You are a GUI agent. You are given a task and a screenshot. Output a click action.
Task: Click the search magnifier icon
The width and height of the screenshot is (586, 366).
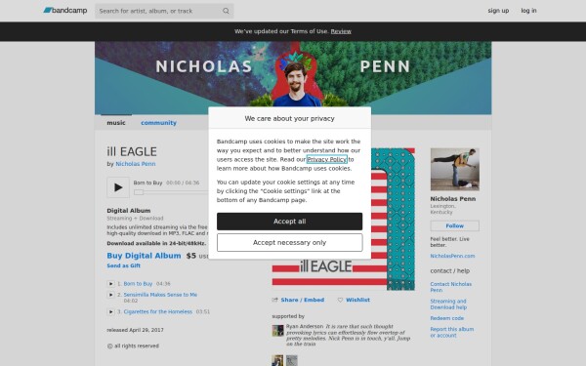coord(226,11)
